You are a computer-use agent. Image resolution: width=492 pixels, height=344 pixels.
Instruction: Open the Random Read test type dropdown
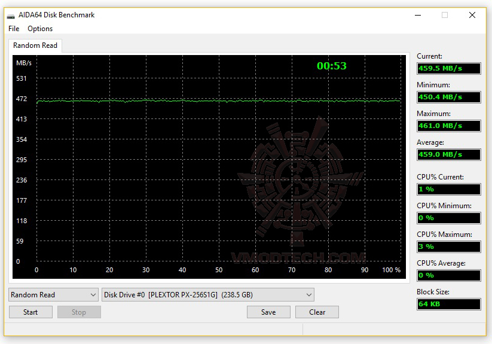53,295
